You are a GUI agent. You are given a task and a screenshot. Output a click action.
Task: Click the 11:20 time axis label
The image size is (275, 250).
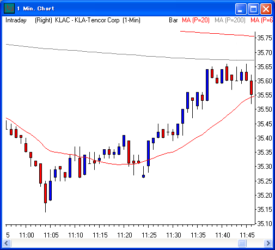click(x=125, y=235)
